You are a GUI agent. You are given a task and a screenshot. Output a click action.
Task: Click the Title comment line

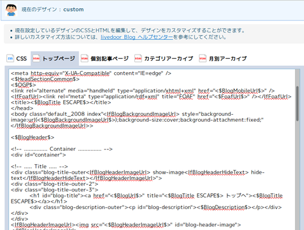pyautogui.click(x=39, y=167)
